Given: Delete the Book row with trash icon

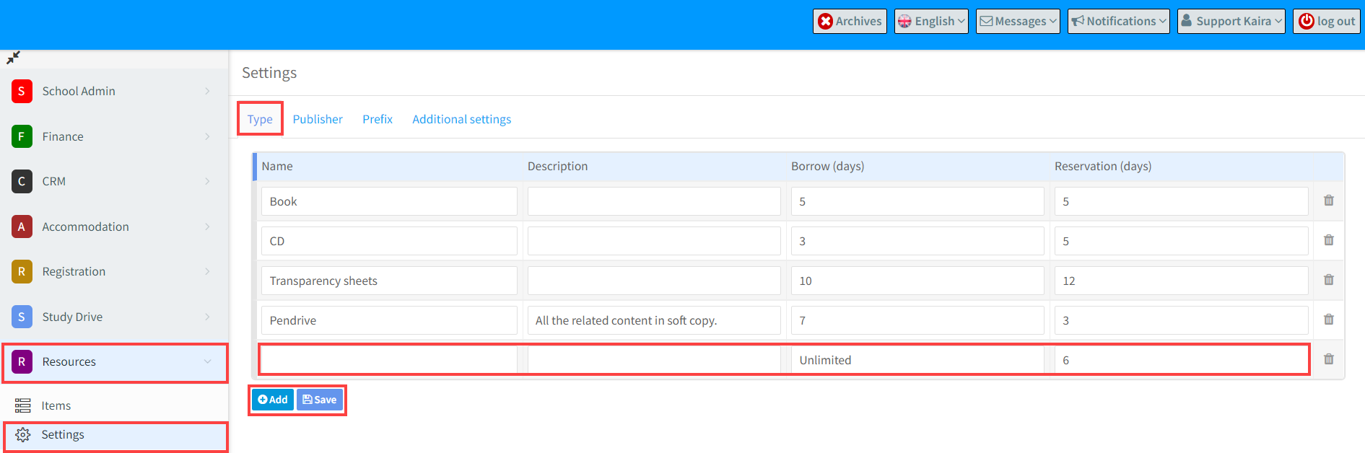Looking at the screenshot, I should pos(1328,201).
